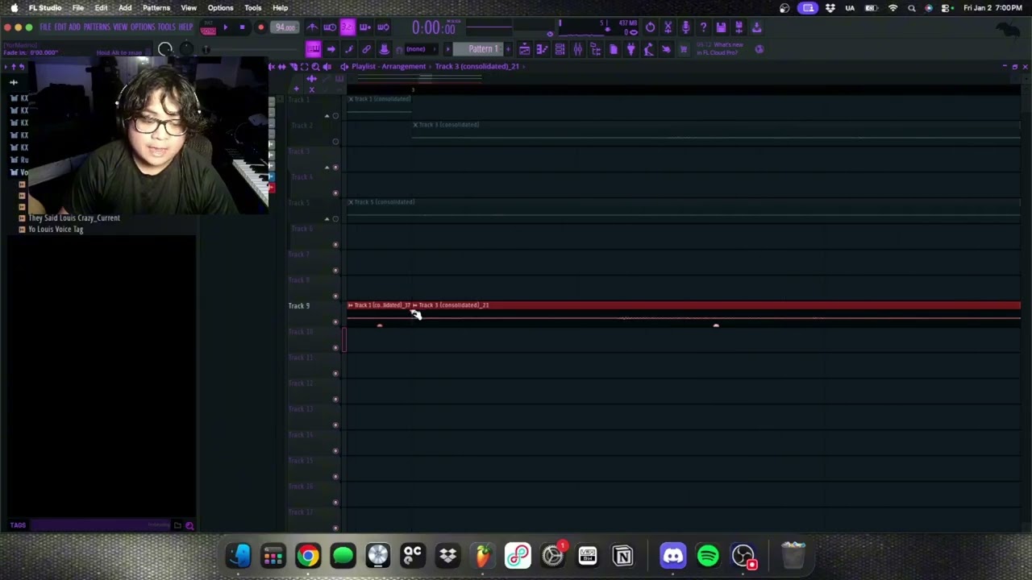Open the PATTERNS menu in FL Studio
Viewport: 1032px width, 580px height.
[97, 27]
